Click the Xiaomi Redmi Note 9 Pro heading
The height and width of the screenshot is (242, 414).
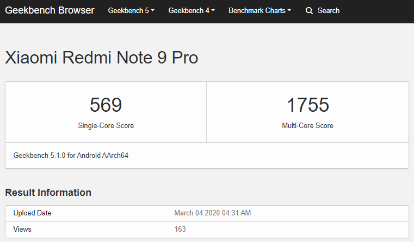pos(101,58)
